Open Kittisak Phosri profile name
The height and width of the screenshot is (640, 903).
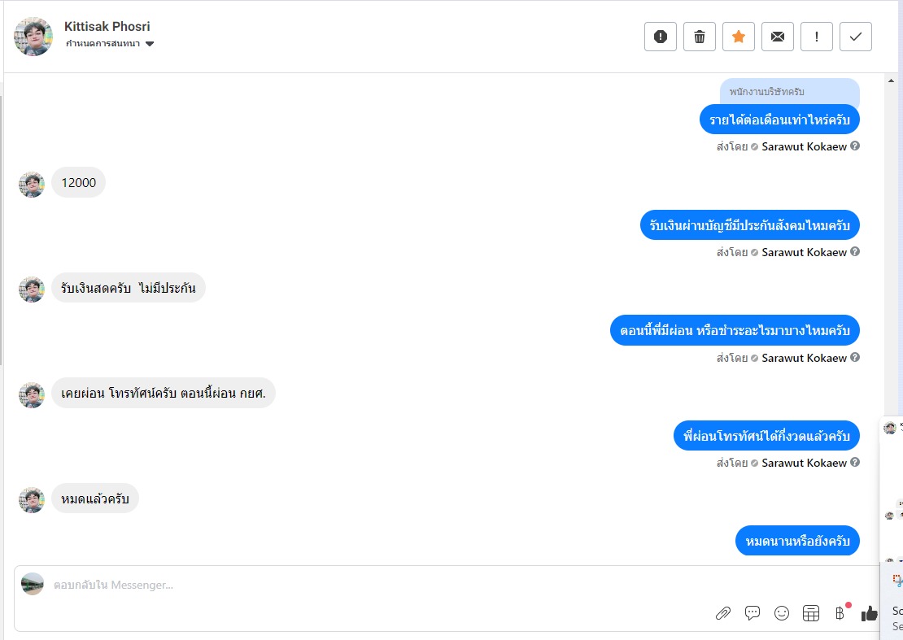tap(107, 27)
